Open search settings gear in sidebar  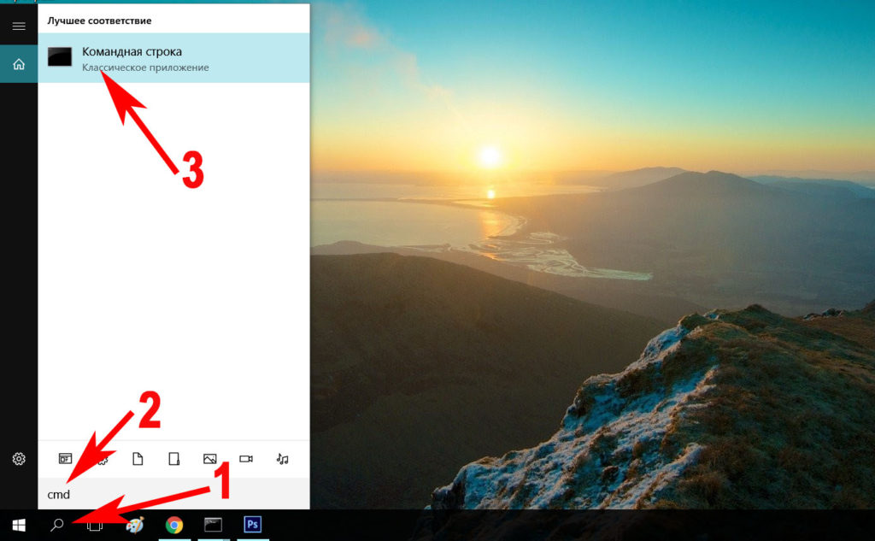coord(18,459)
